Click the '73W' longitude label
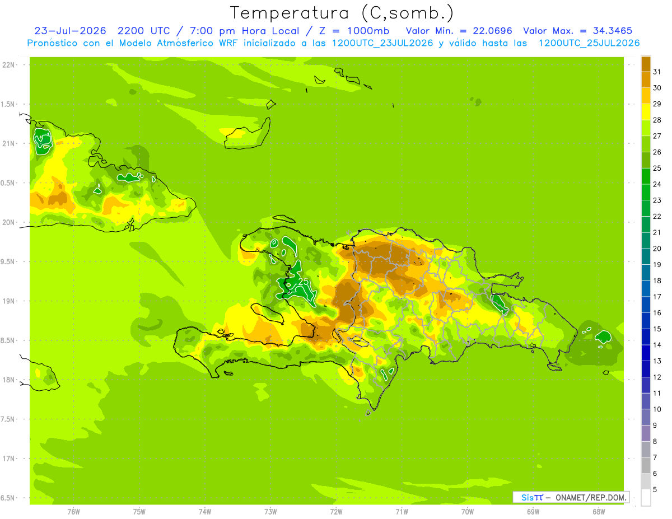Viewport: 672px width, 519px height. coord(270,512)
